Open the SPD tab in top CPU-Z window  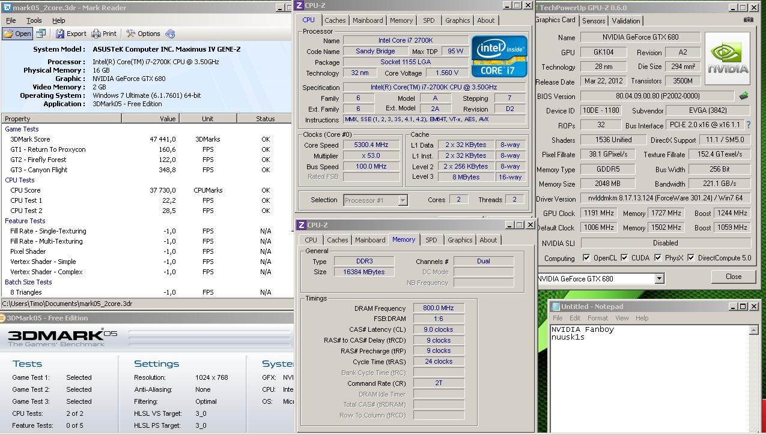pos(429,20)
